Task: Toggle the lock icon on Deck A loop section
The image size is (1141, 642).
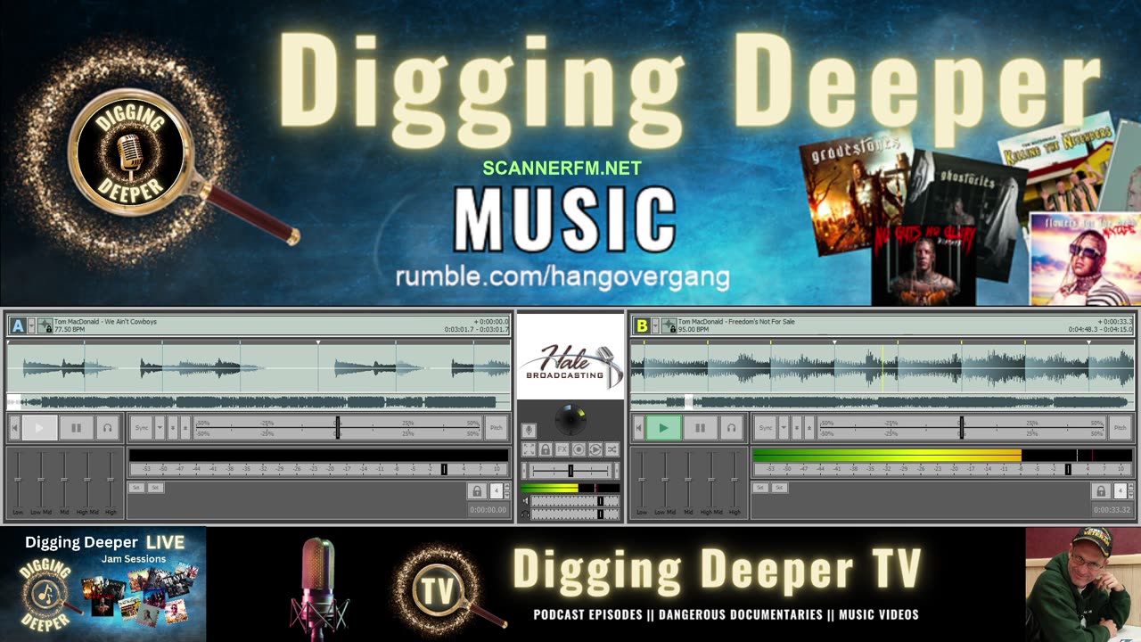Action: [x=477, y=491]
